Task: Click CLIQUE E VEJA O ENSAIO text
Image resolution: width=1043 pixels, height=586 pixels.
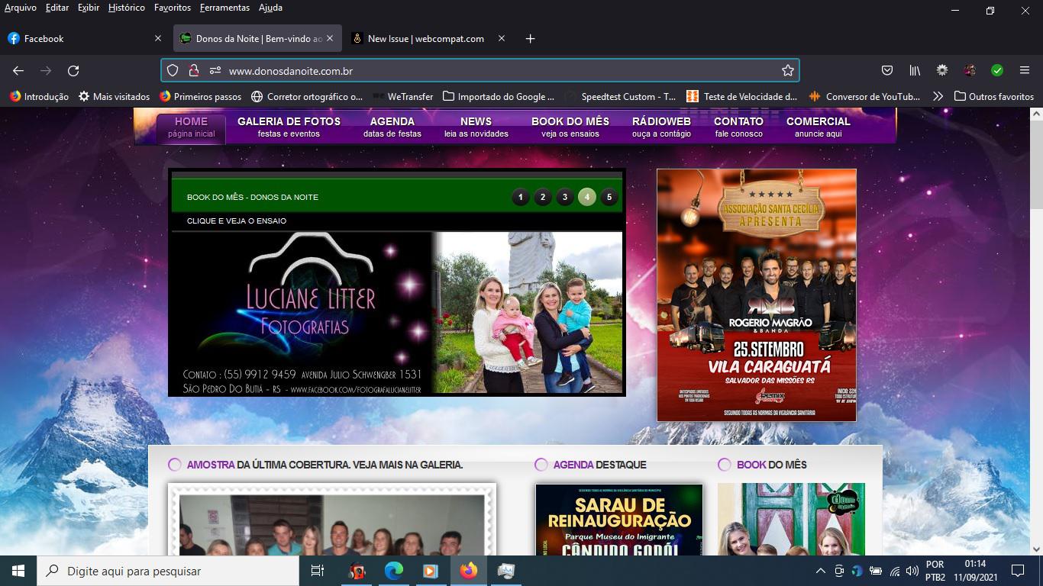Action: click(237, 221)
